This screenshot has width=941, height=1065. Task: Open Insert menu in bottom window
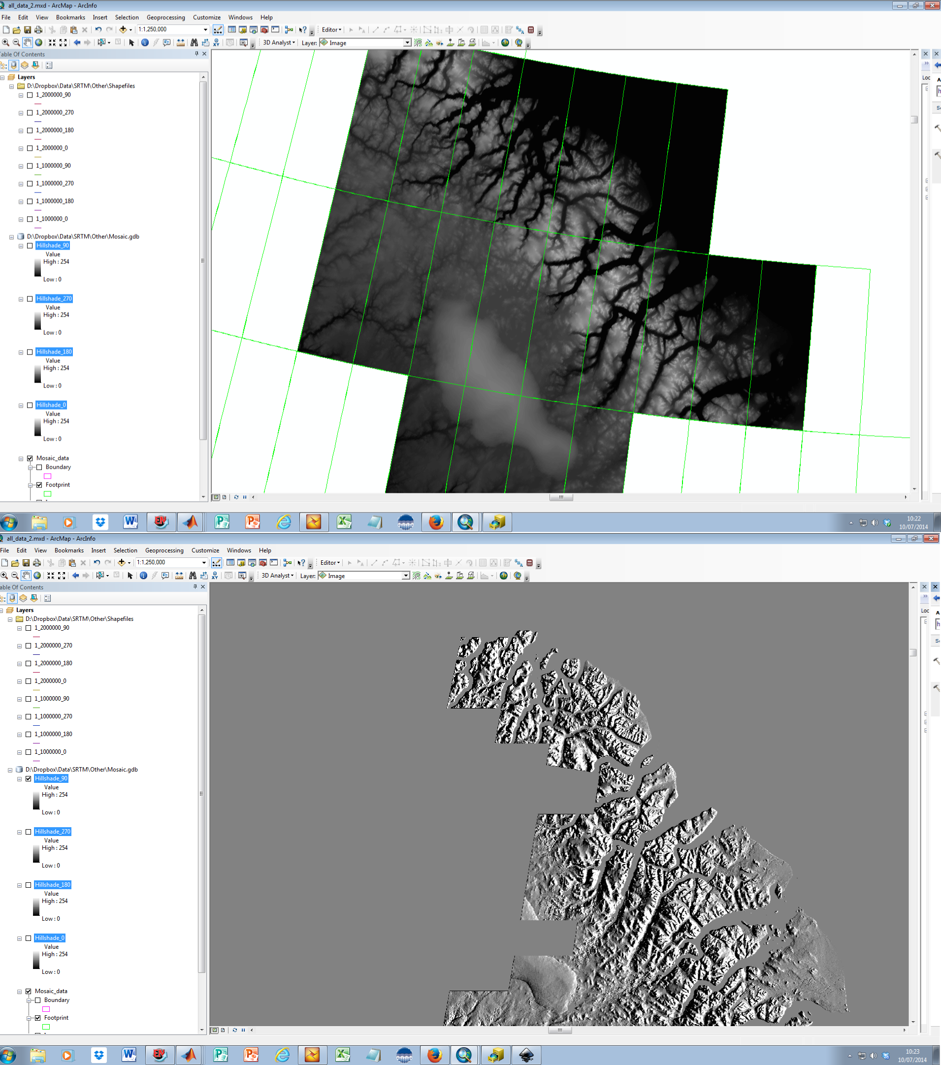[98, 550]
